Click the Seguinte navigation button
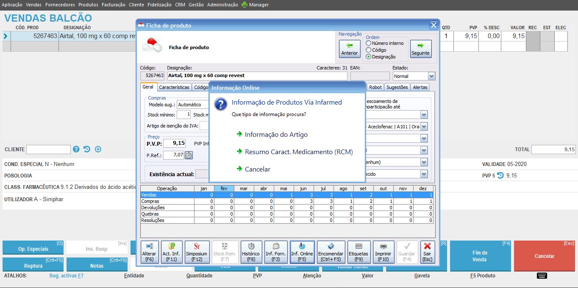 point(421,49)
